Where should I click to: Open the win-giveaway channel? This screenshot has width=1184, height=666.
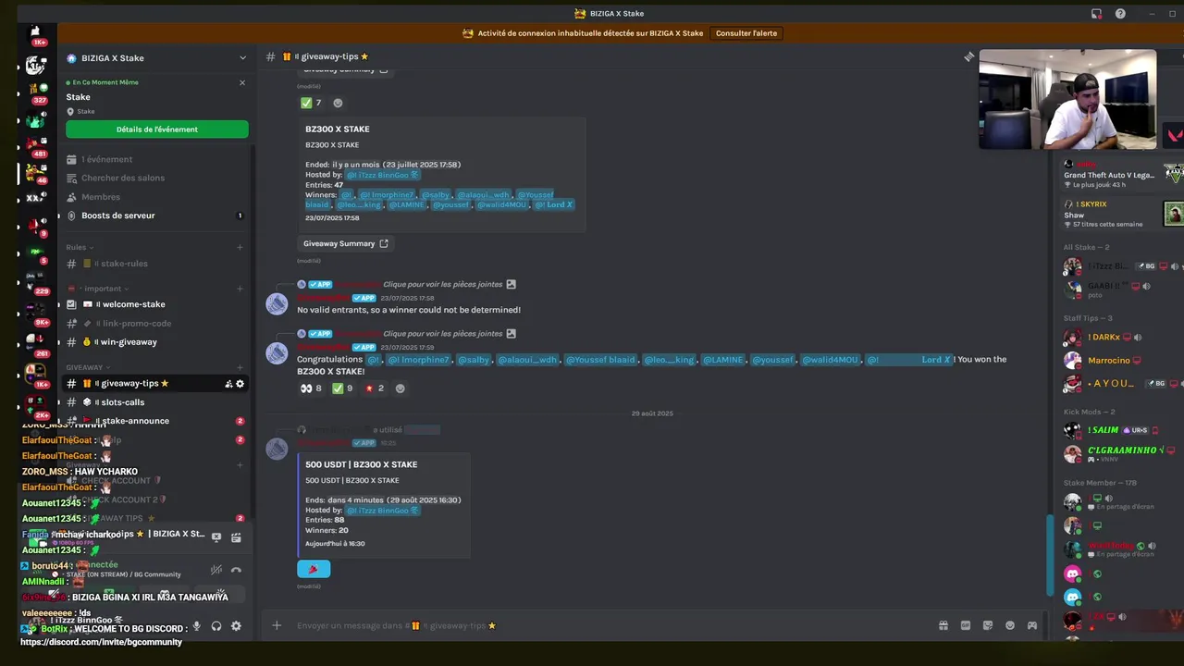[156, 342]
